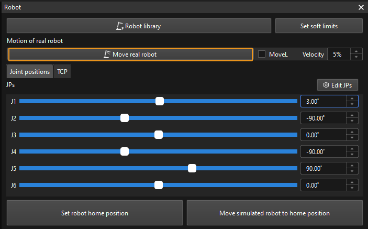Click the Velocity percentage field
Screen dimensions: 368x229
(x=338, y=54)
